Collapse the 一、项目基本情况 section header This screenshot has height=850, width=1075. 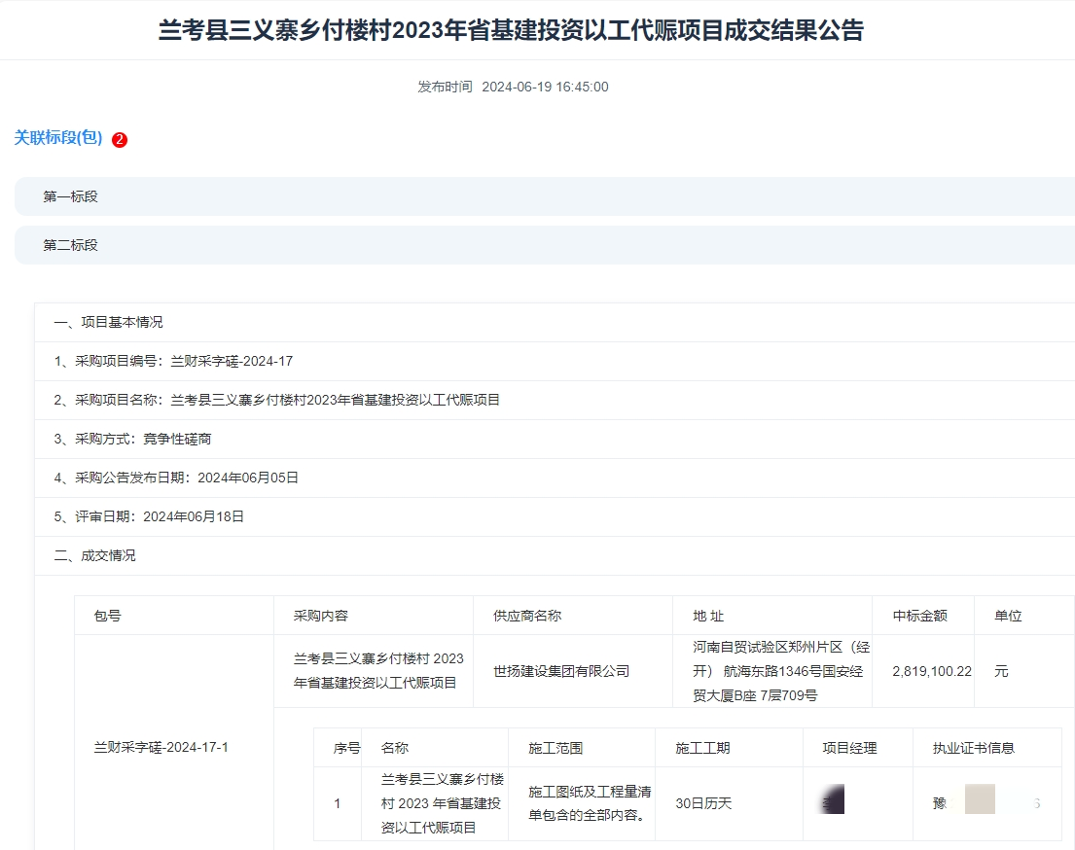tap(107, 322)
